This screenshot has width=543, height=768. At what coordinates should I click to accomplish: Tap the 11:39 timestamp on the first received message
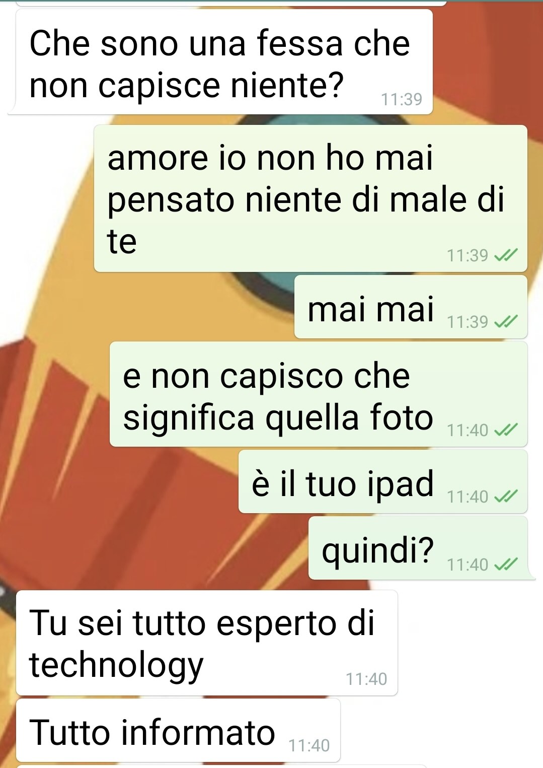click(401, 99)
